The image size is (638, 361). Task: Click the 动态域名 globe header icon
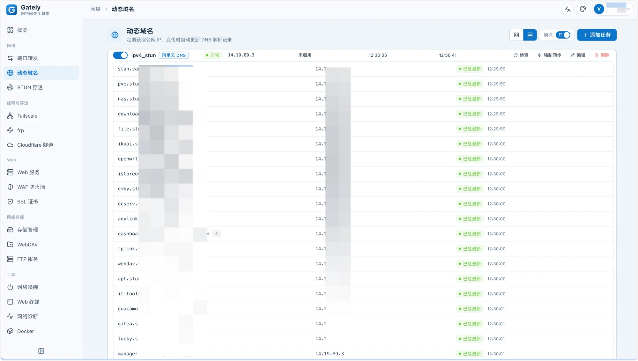tap(115, 35)
